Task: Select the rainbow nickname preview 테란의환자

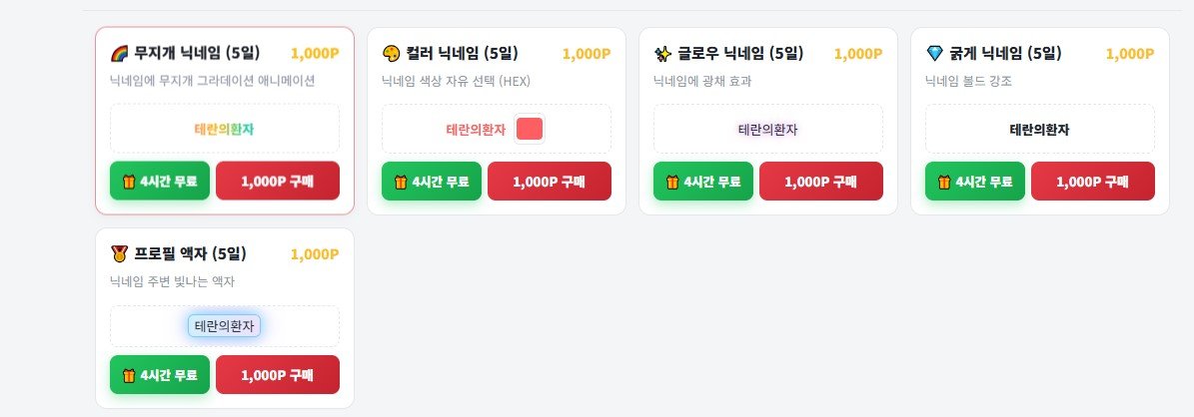Action: [225, 130]
